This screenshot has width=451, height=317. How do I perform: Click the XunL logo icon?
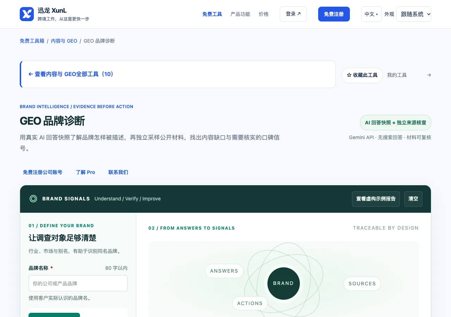[x=27, y=14]
